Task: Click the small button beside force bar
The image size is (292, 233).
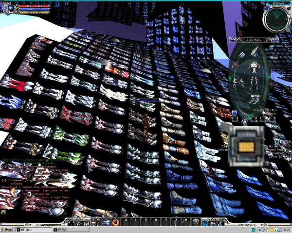Action: pyautogui.click(x=17, y=9)
